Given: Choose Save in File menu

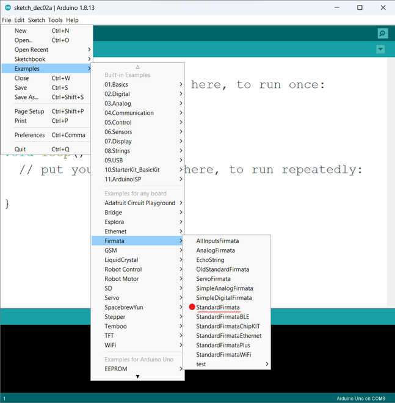Looking at the screenshot, I should click(x=46, y=88).
